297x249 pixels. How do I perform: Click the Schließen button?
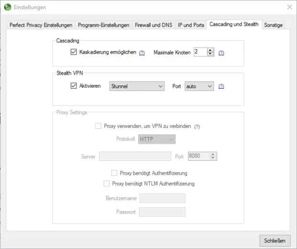275,241
